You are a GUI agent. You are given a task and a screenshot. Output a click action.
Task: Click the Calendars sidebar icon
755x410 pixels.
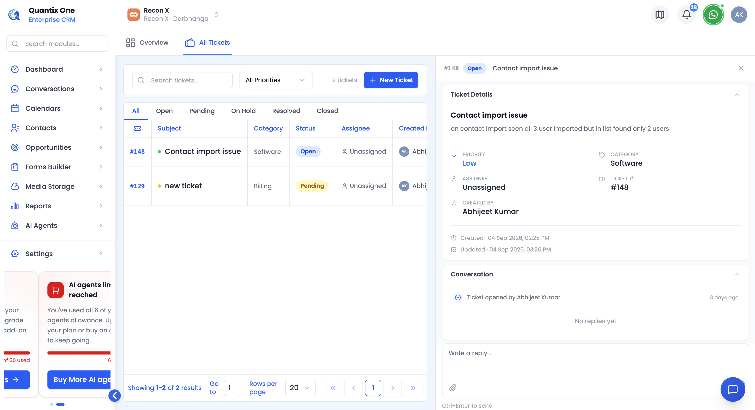coord(15,108)
